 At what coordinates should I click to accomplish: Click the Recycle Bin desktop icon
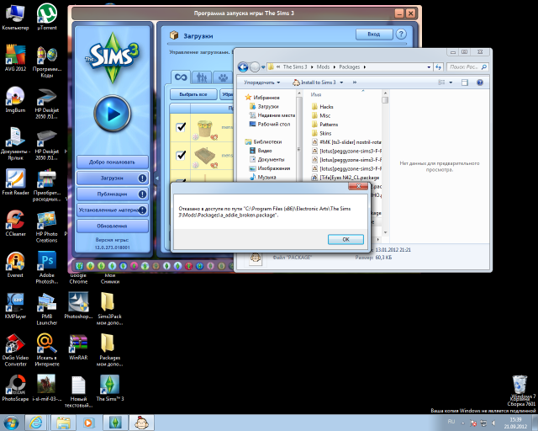click(520, 386)
